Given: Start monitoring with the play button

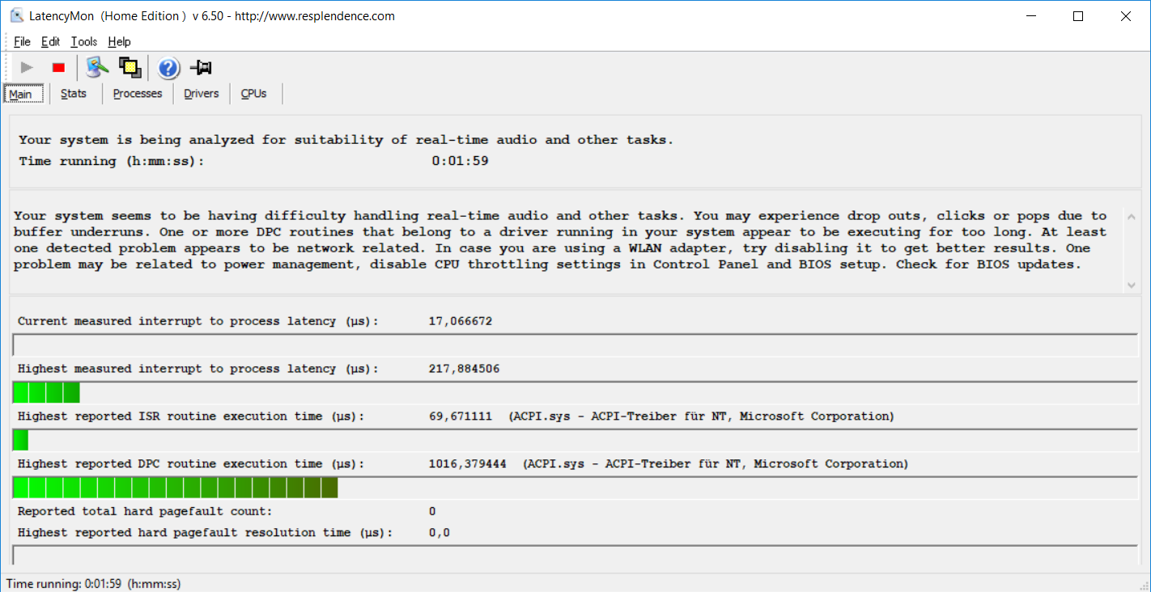Looking at the screenshot, I should pos(27,68).
